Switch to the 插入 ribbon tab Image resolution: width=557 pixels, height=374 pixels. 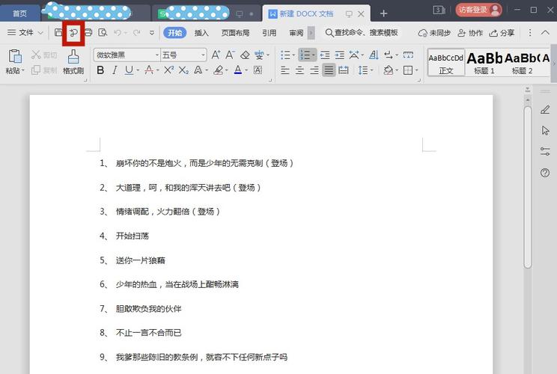201,33
